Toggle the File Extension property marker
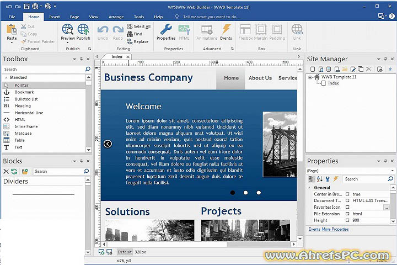 tap(347, 214)
